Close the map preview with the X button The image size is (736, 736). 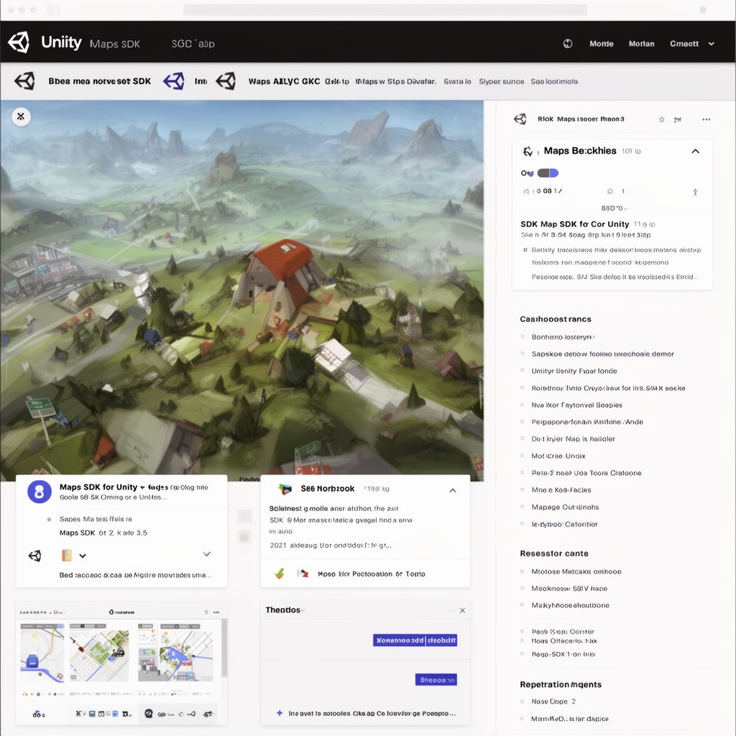21,116
